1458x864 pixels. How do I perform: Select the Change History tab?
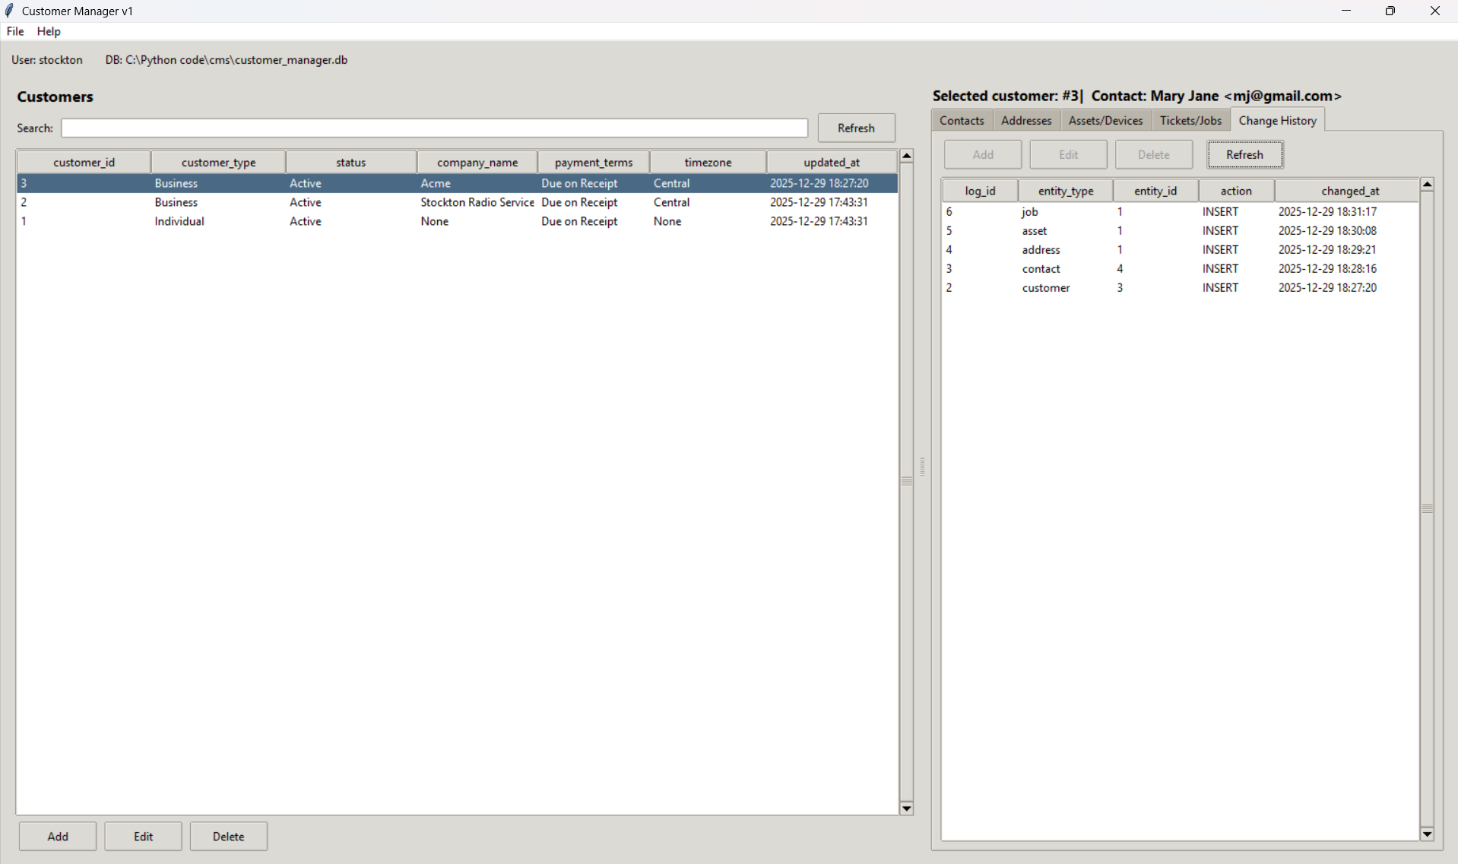(1277, 120)
